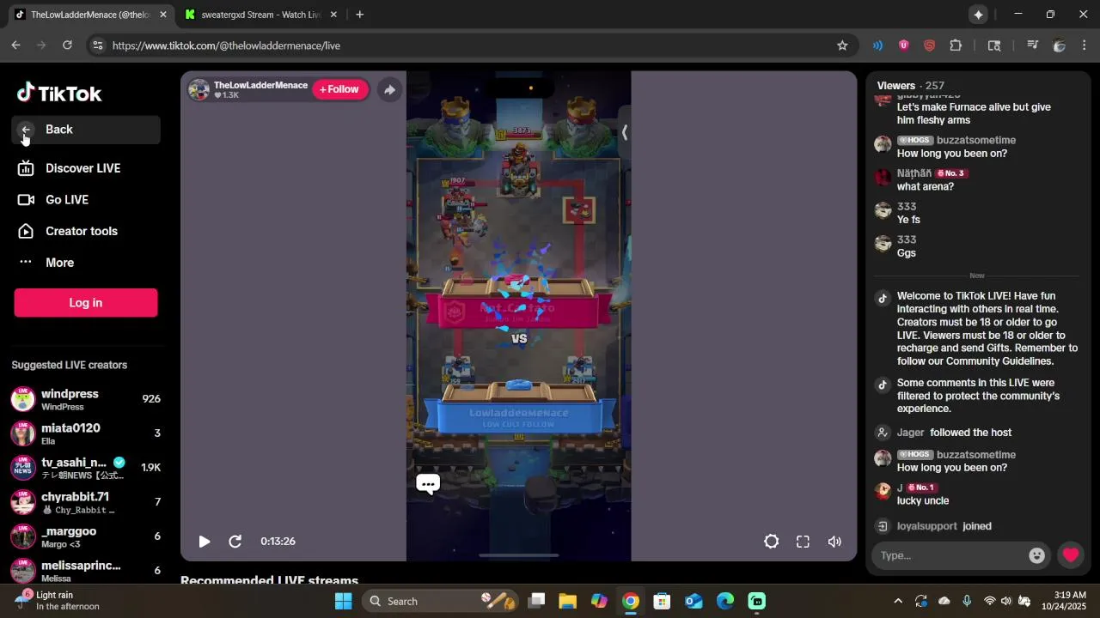The width and height of the screenshot is (1100, 618).
Task: Bookmark this page star icon
Action: [842, 45]
